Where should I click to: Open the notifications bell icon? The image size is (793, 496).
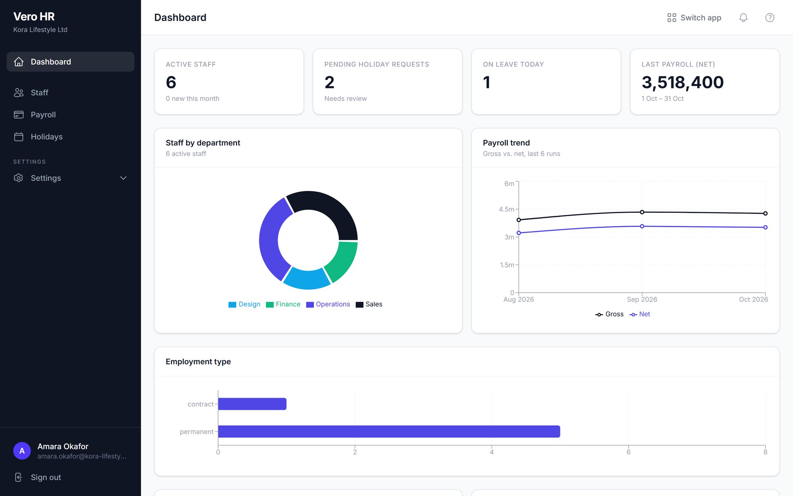(743, 17)
